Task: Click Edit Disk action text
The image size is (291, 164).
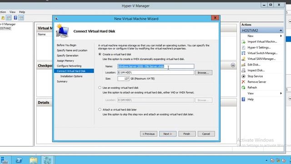Action: coord(254,65)
